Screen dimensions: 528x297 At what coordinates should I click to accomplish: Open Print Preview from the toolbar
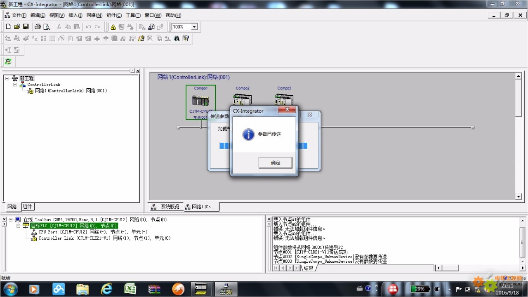pos(47,27)
